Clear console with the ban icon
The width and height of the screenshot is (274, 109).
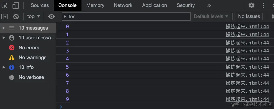click(x=16, y=17)
